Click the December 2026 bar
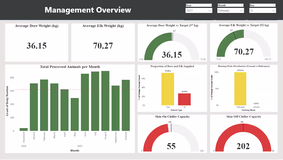The image size is (283, 160). (x=23, y=129)
